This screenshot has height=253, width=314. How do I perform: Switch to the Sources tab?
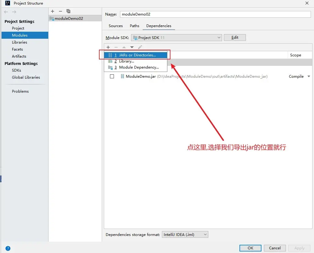[115, 26]
